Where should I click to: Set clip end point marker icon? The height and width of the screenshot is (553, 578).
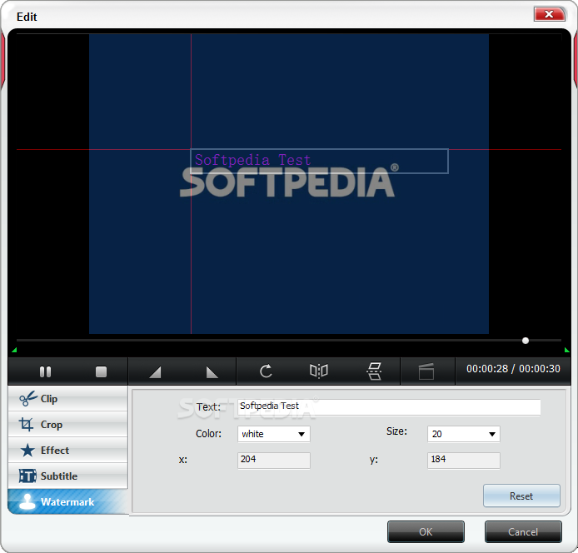[x=212, y=372]
